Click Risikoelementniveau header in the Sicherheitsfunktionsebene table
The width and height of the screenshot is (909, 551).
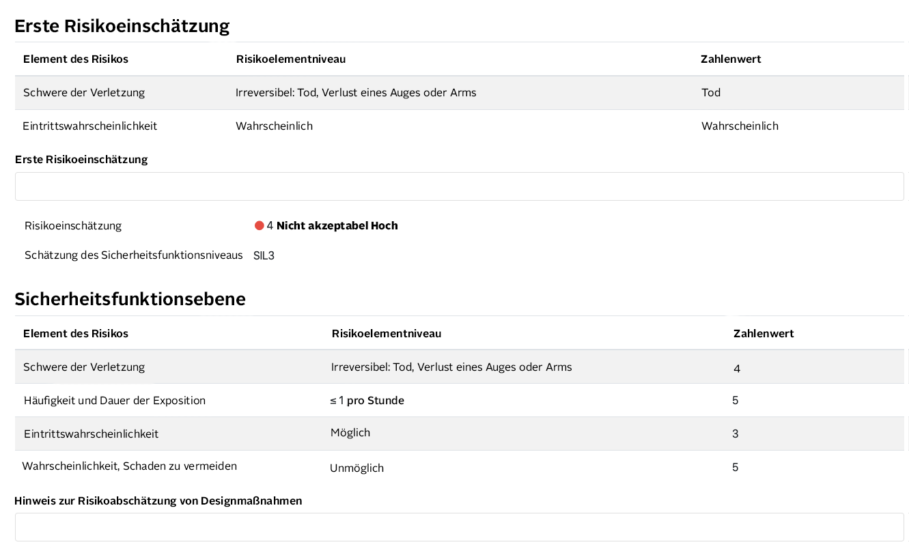[386, 334]
